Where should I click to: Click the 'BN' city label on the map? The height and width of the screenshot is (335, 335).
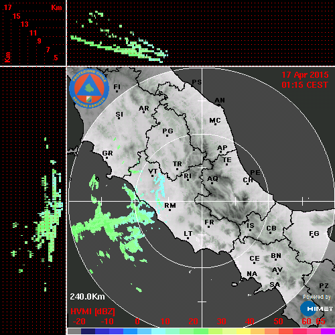pos(276,256)
